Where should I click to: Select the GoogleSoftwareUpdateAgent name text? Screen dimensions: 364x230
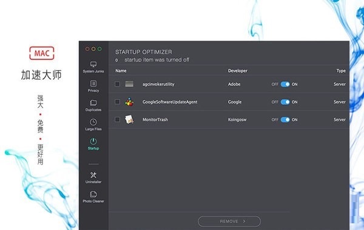click(x=170, y=102)
